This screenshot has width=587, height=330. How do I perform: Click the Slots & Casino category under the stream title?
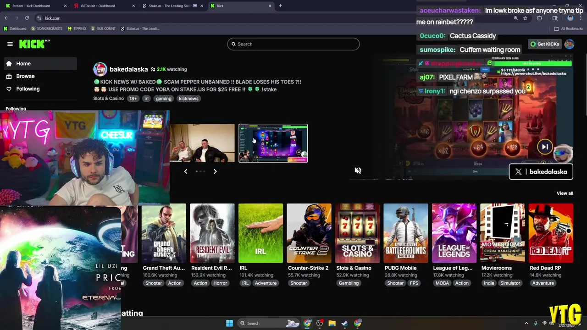point(108,99)
